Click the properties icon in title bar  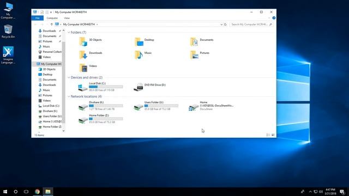[x=42, y=12]
